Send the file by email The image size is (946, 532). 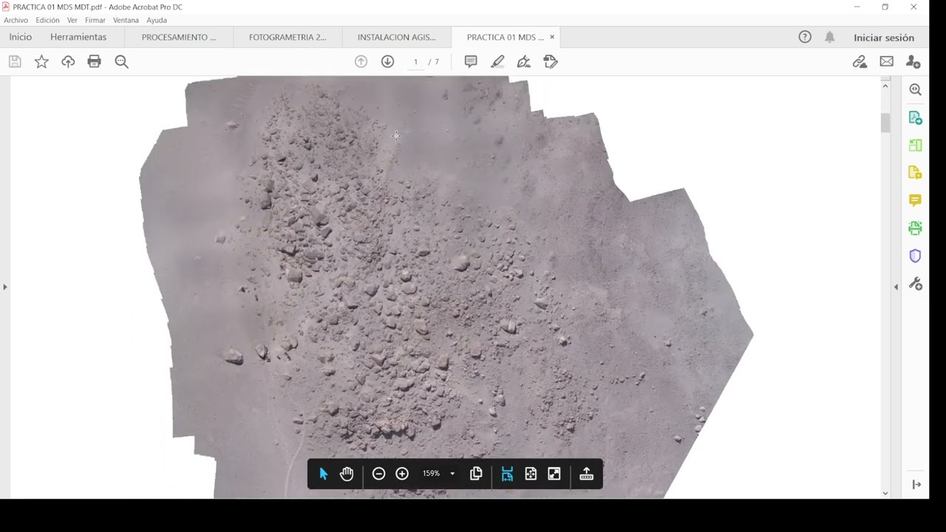pos(887,61)
